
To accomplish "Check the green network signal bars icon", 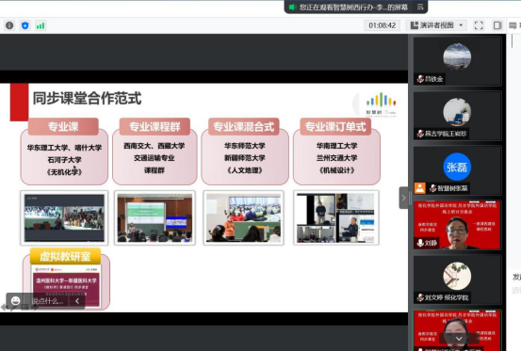I will pos(41,25).
